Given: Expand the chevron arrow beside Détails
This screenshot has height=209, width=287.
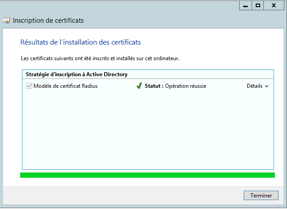Looking at the screenshot, I should coord(267,86).
